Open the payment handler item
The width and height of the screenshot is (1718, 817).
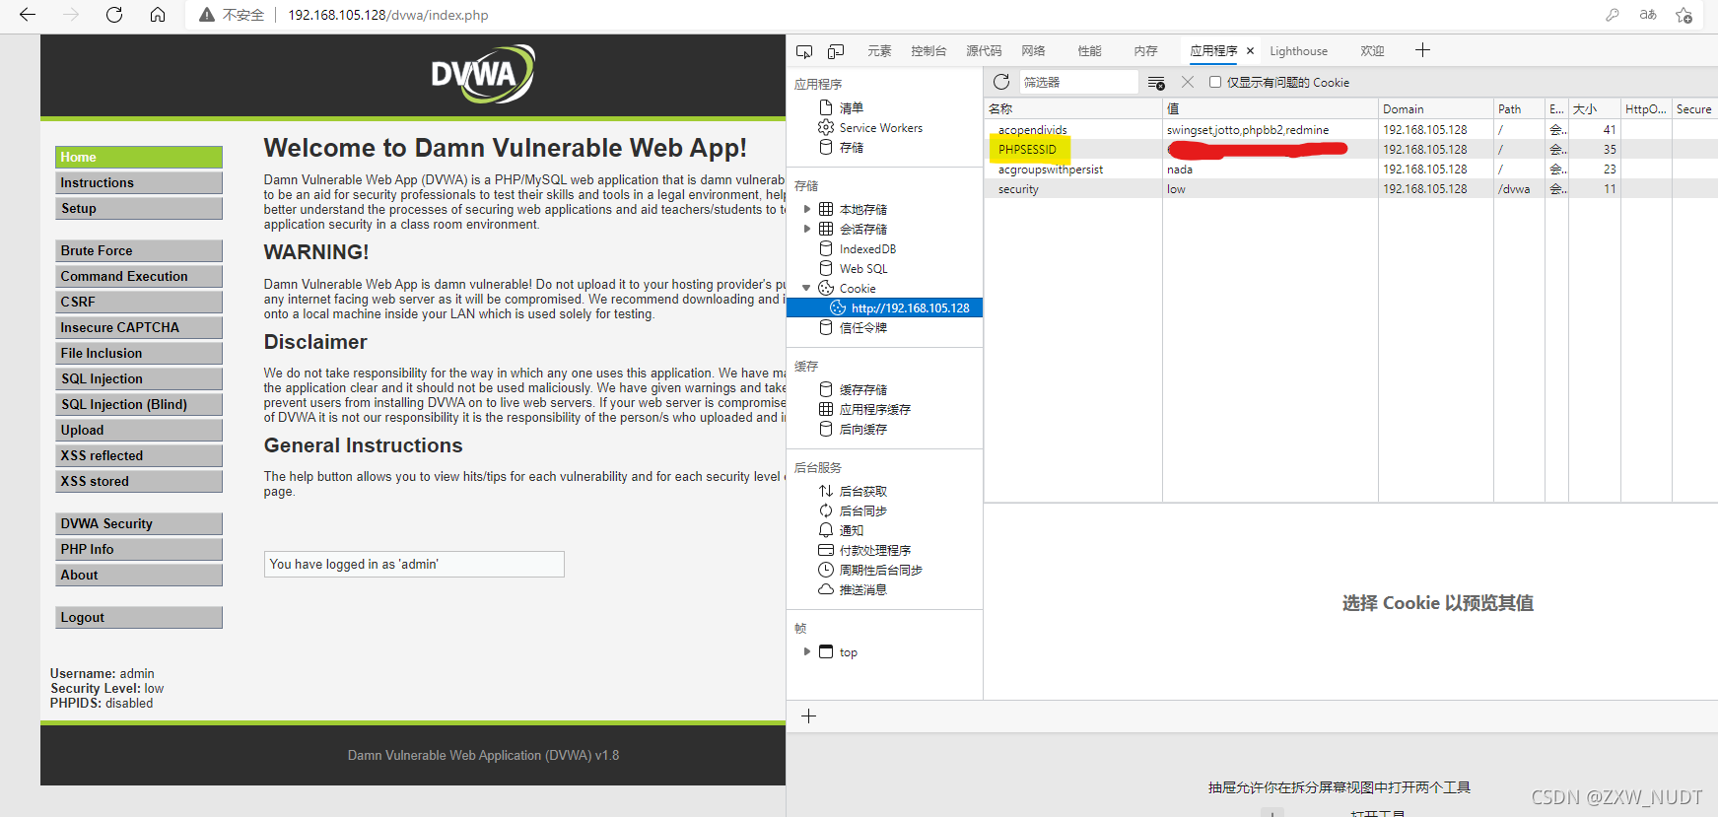(864, 550)
